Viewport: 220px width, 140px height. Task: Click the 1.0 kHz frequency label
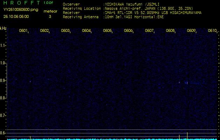click(3, 63)
